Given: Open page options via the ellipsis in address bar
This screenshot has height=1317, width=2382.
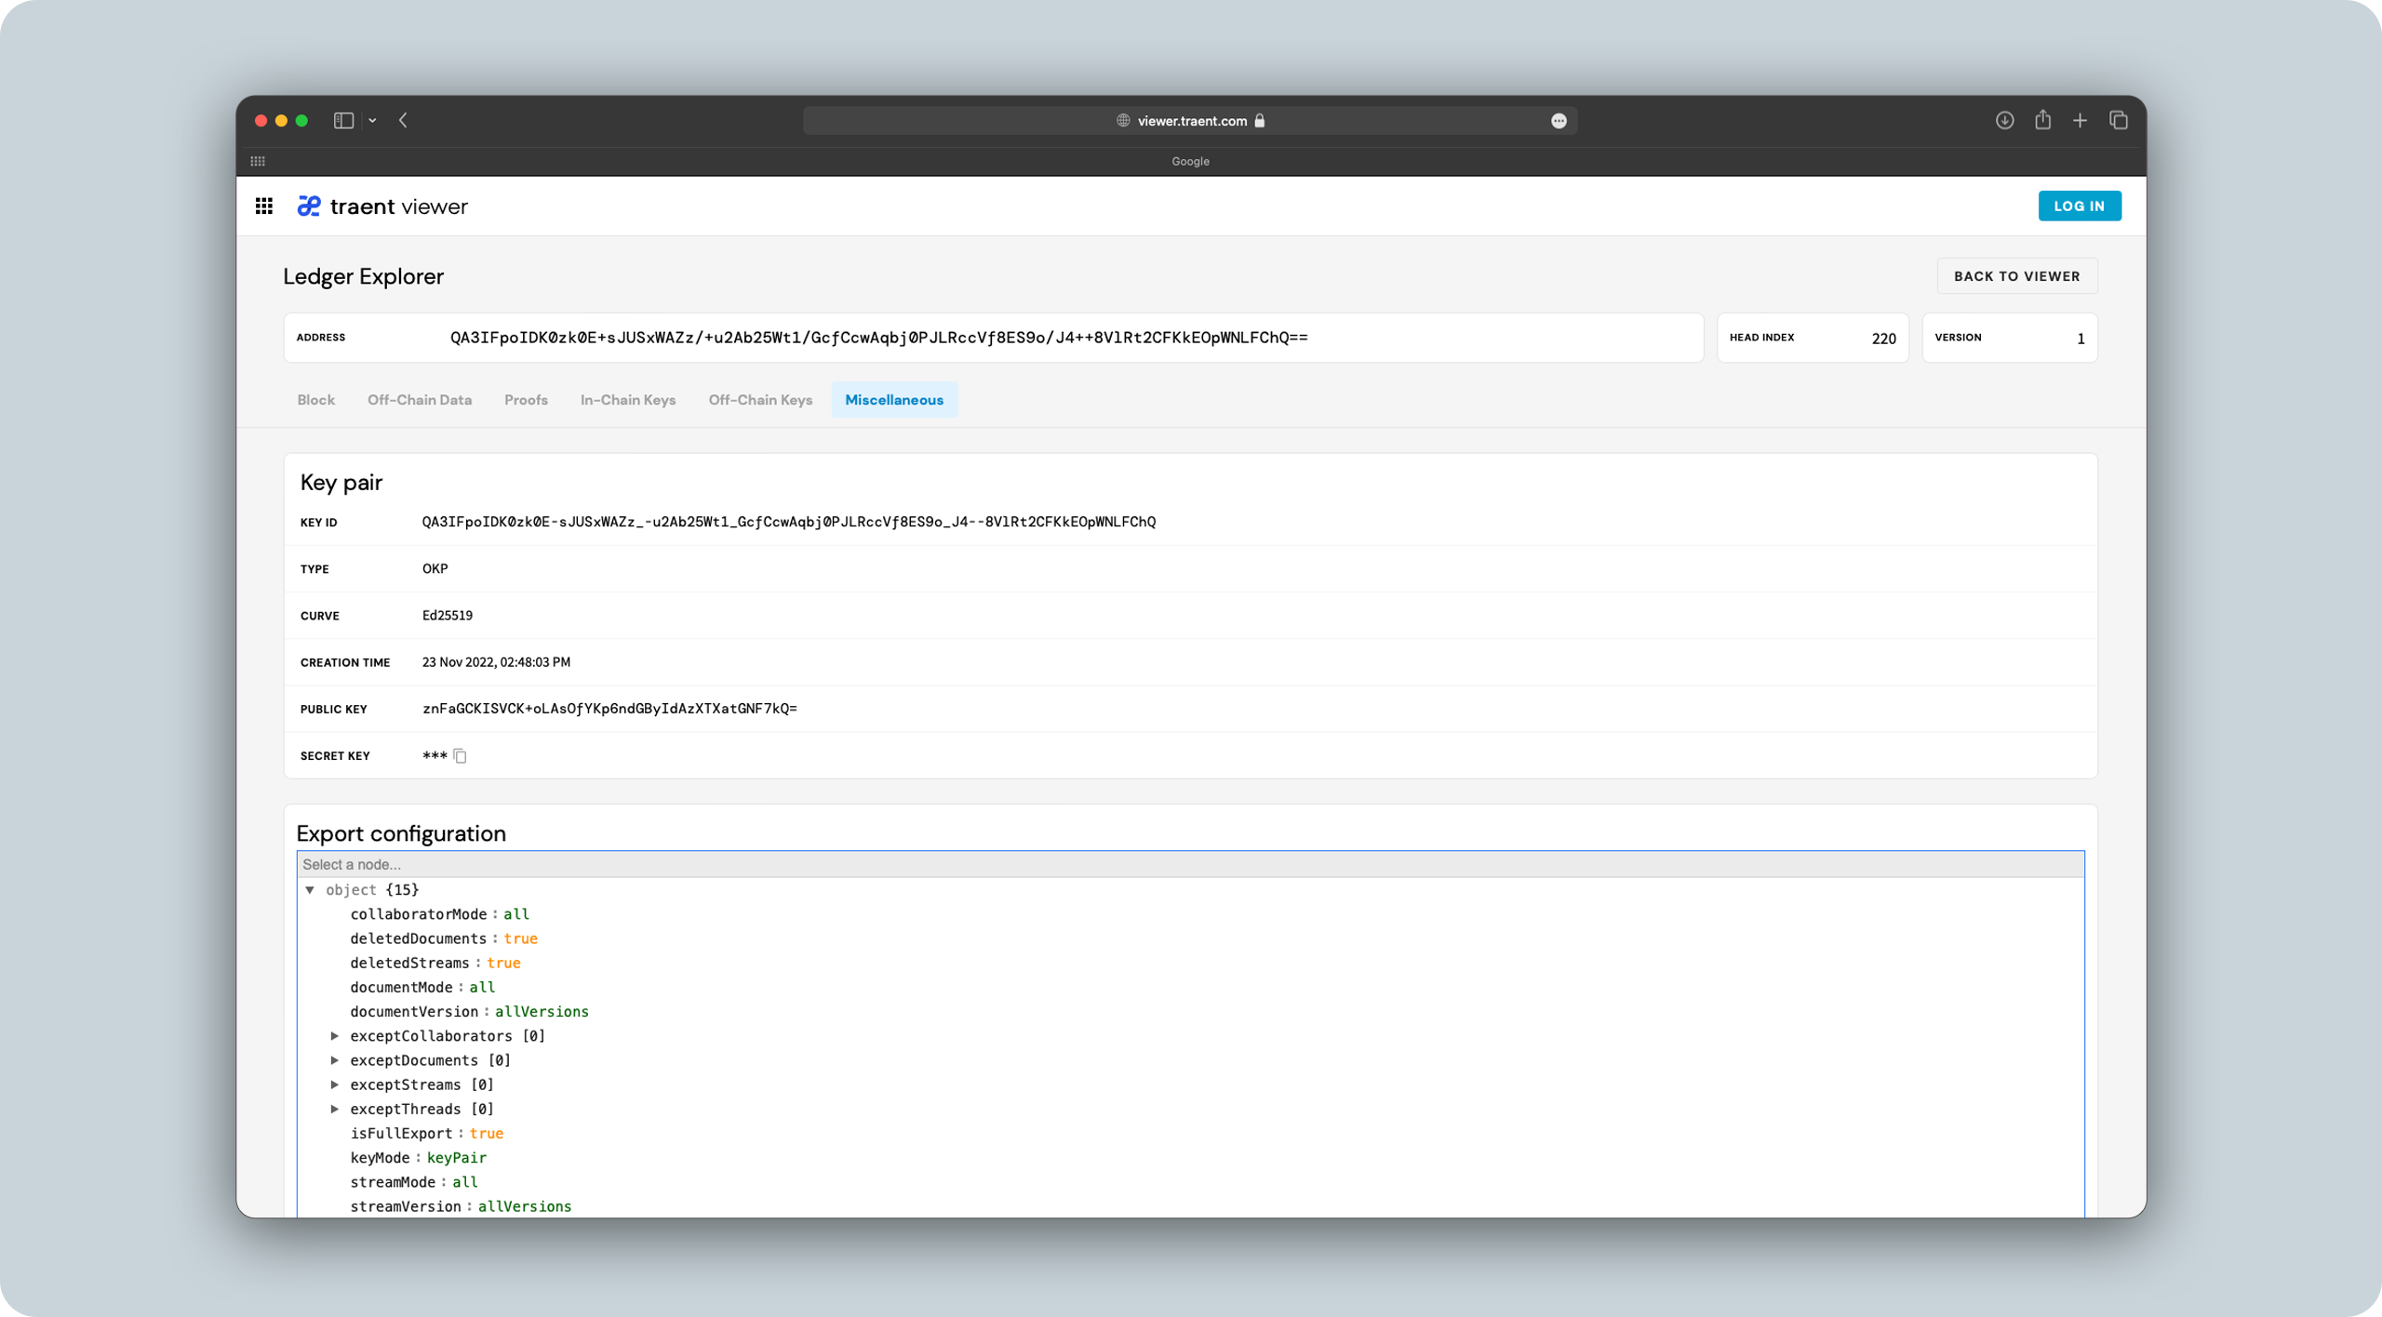Looking at the screenshot, I should click(x=1559, y=120).
